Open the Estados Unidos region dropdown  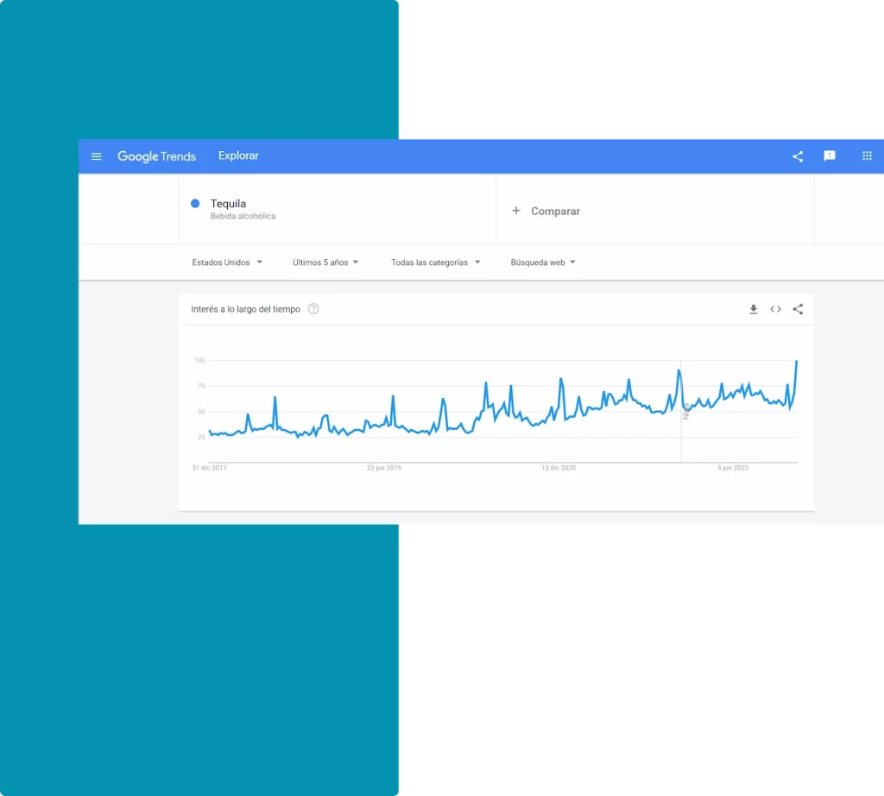pyautogui.click(x=227, y=262)
